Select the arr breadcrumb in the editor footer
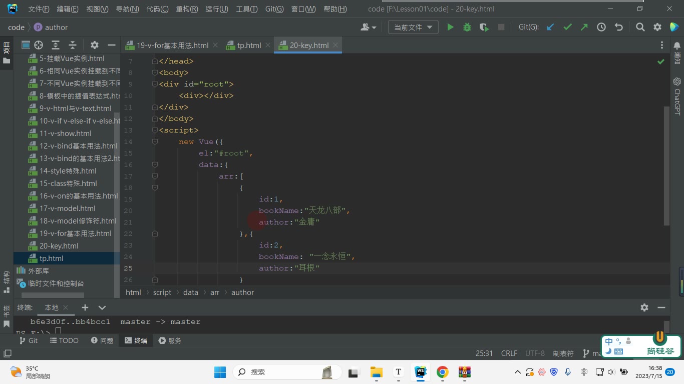Viewport: 684px width, 384px height. pyautogui.click(x=215, y=292)
